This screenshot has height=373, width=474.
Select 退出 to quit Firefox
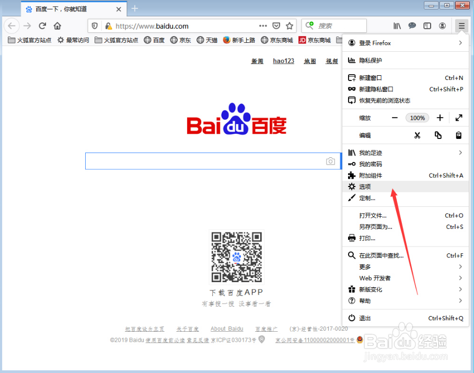pyautogui.click(x=406, y=318)
